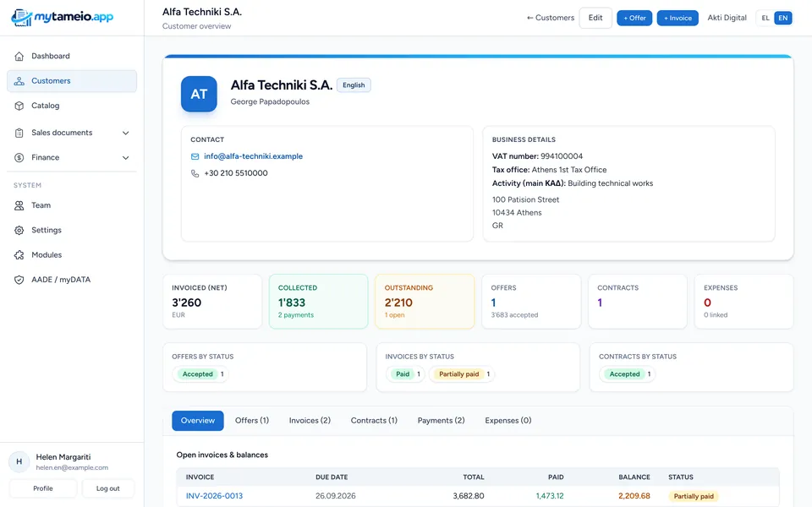Click the AADE / myDATA shield icon
The width and height of the screenshot is (812, 507).
pyautogui.click(x=19, y=280)
